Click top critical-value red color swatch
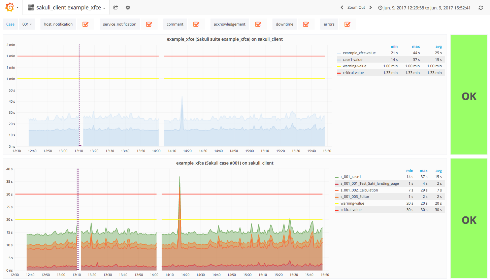 338,73
